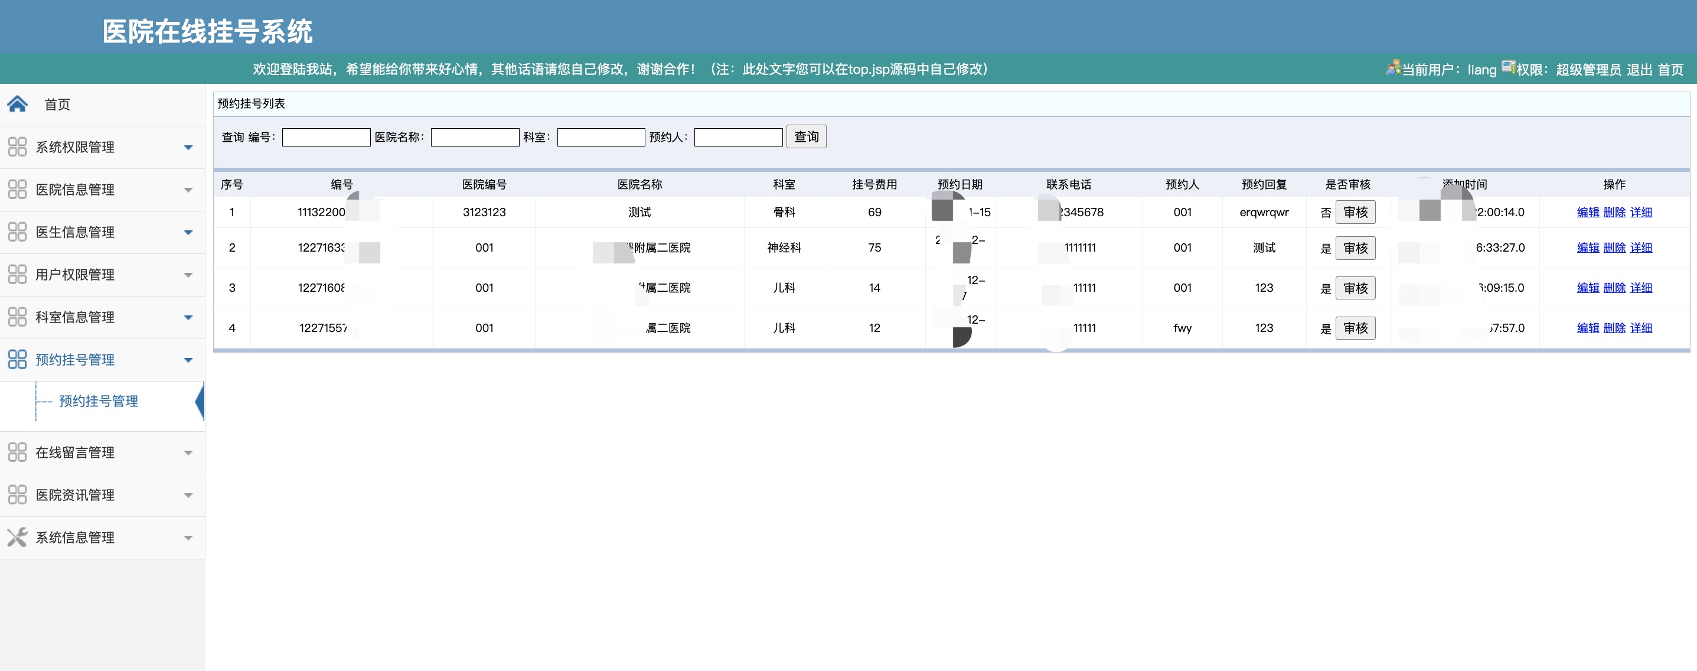
Task: Click 审核 for the fwy row
Action: click(x=1355, y=328)
